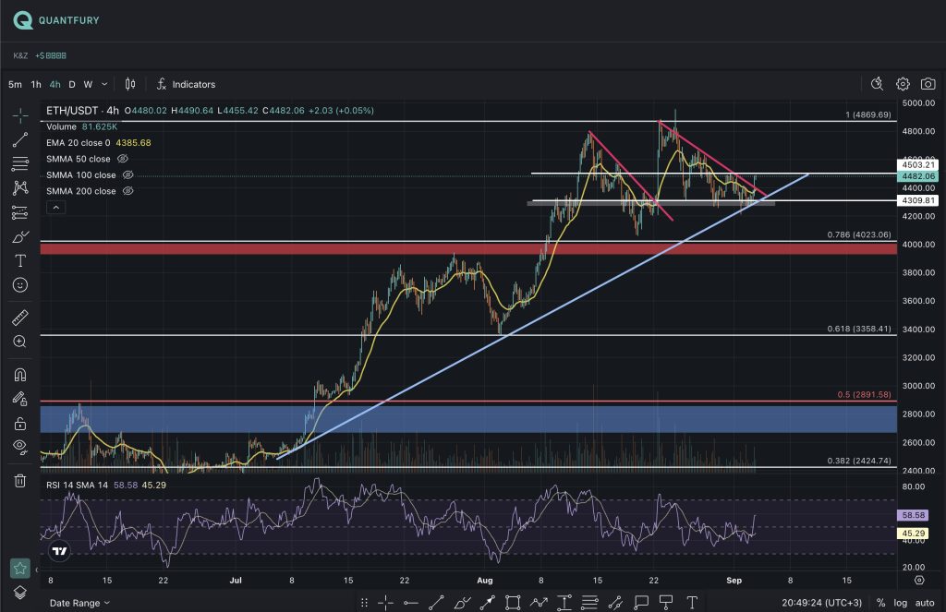Toggle visibility of SMMA 100 indicator
Viewport: 946px width, 612px height.
[x=128, y=174]
